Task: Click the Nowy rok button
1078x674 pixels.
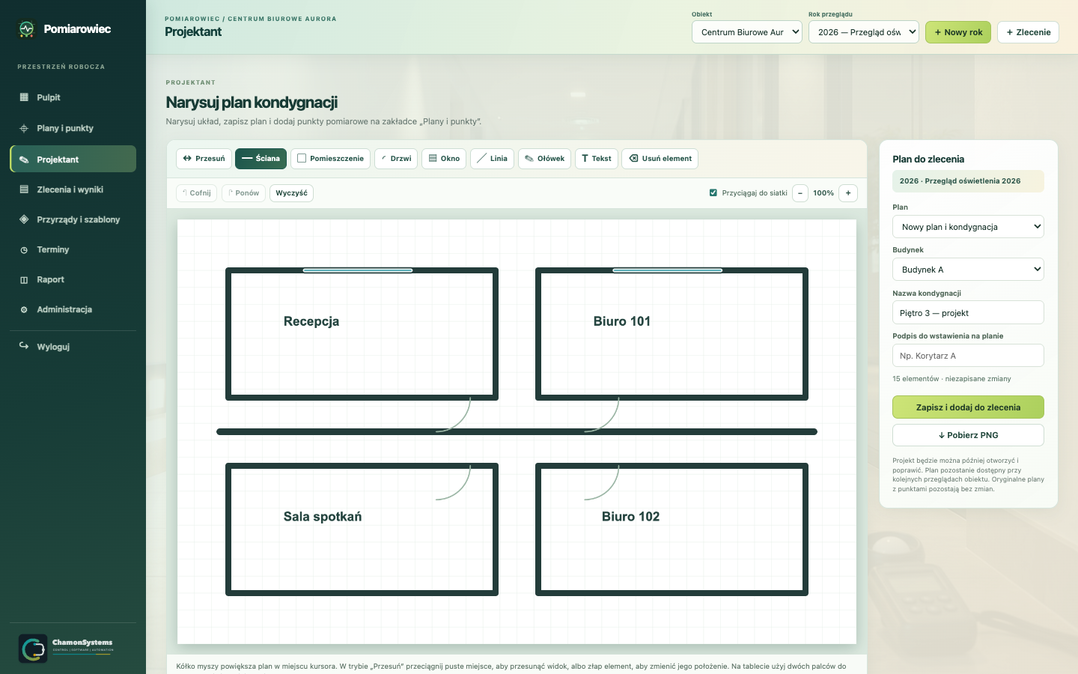Action: 958,32
